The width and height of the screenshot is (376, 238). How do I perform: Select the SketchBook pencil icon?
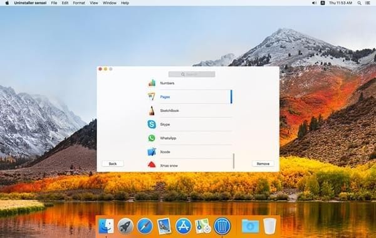[x=151, y=110]
